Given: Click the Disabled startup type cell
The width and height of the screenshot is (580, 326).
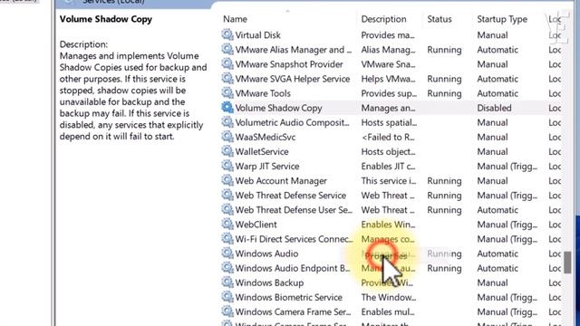Looking at the screenshot, I should (494, 108).
